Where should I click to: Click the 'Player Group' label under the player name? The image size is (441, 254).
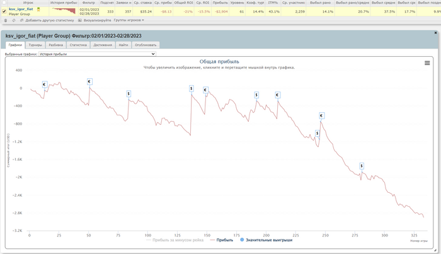[x=19, y=14]
